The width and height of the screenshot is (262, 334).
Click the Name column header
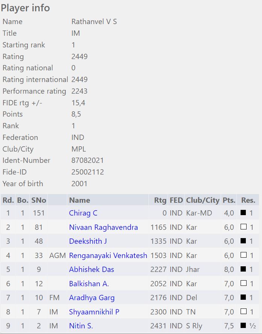pyautogui.click(x=79, y=200)
